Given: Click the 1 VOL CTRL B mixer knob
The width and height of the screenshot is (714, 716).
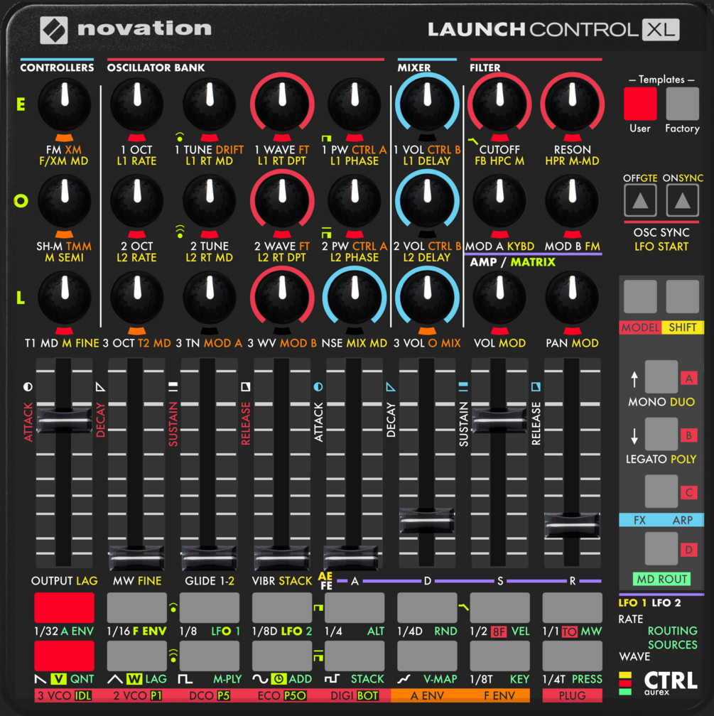Looking at the screenshot, I should point(427,104).
